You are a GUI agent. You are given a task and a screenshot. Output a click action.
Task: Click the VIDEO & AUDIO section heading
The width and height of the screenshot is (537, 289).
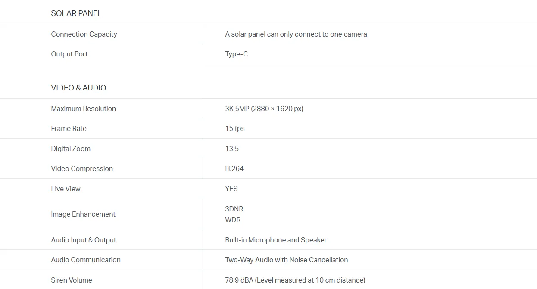tap(78, 88)
